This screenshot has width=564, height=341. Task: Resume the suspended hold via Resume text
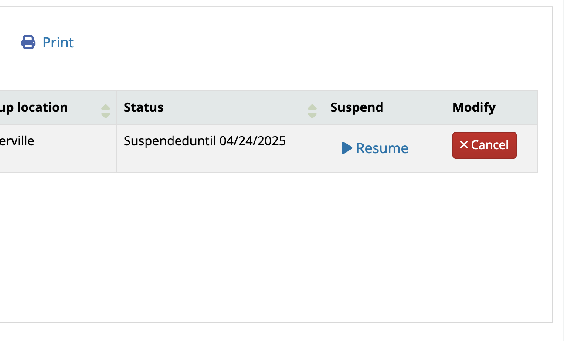382,148
